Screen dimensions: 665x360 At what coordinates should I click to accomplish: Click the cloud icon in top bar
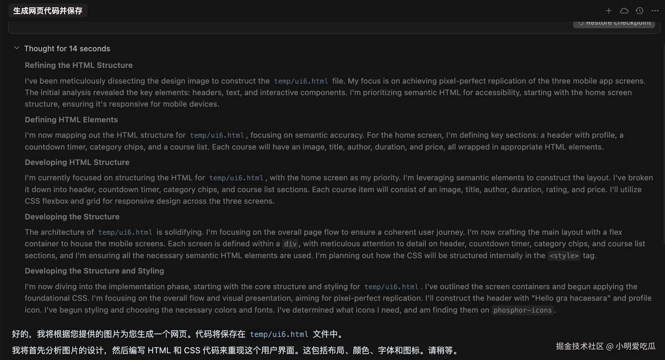click(624, 11)
